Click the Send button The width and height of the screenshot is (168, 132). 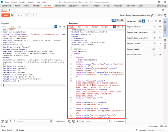[x=5, y=15]
